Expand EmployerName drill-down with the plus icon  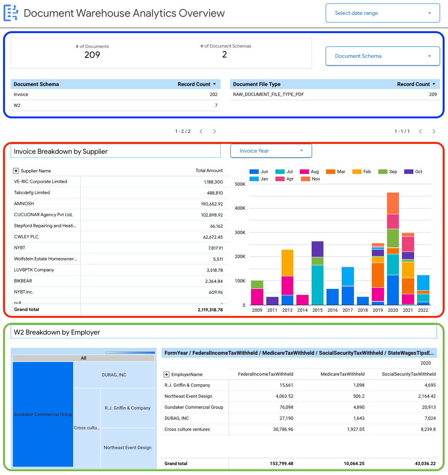point(166,375)
